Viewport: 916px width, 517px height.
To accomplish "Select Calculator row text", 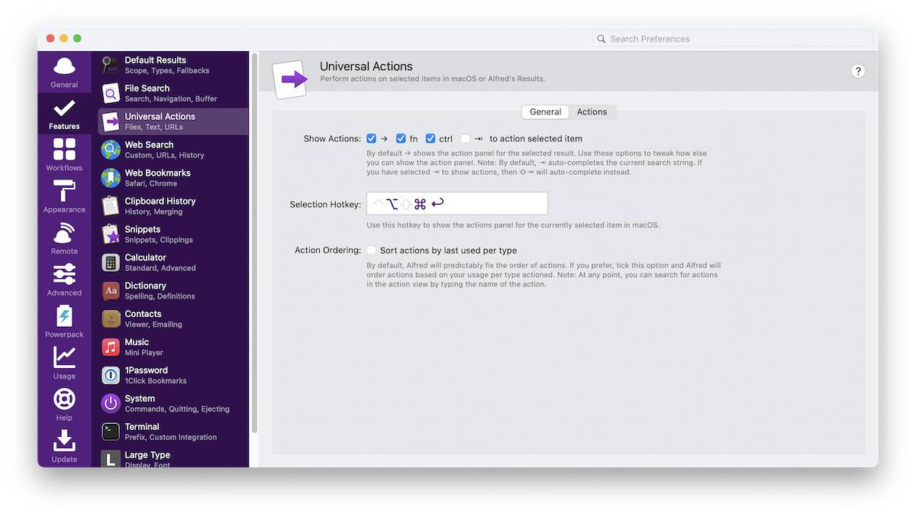I will pyautogui.click(x=160, y=263).
